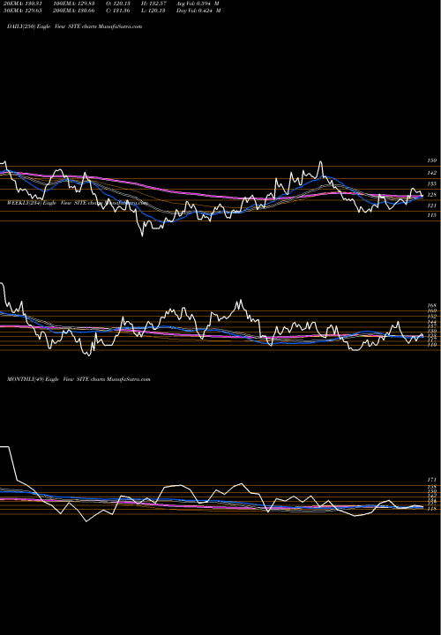Click the L low price value

[x=153, y=11]
